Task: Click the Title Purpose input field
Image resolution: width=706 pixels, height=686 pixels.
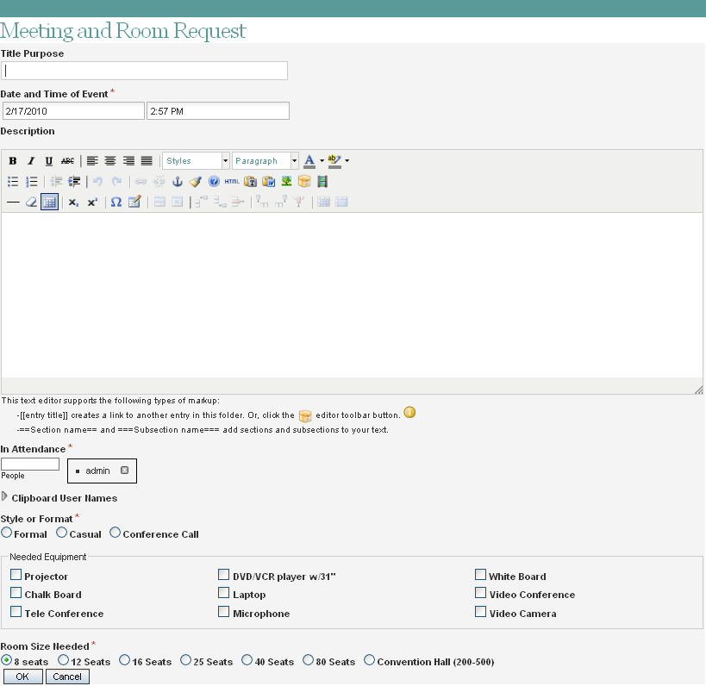Action: tap(144, 70)
